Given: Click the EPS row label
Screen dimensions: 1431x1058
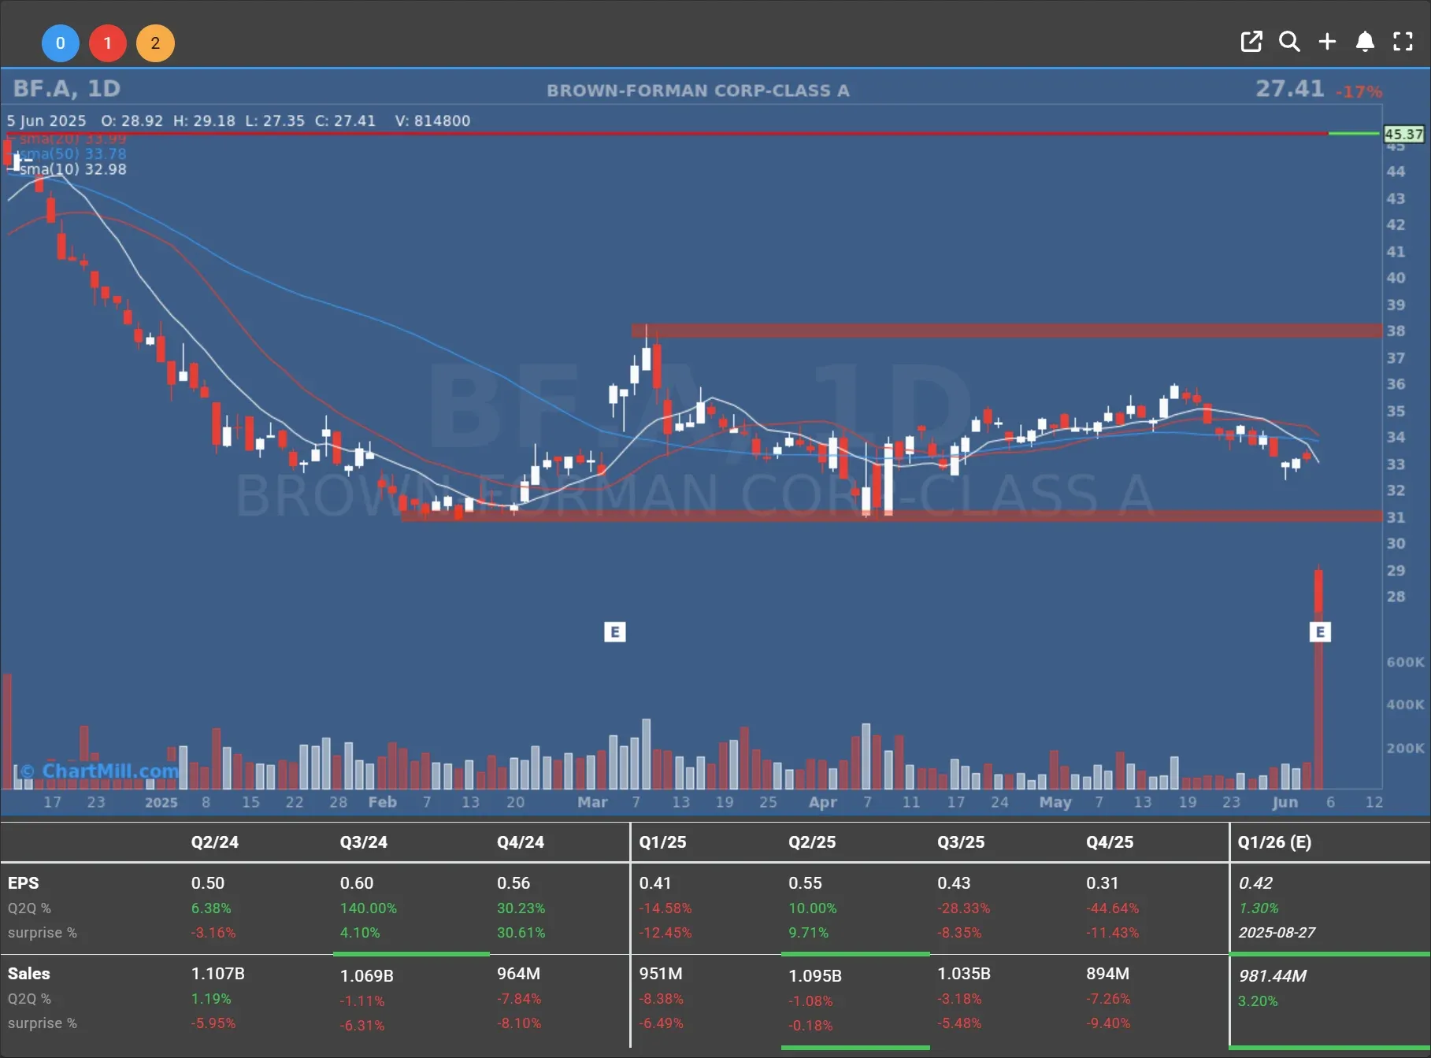Looking at the screenshot, I should click(x=24, y=883).
